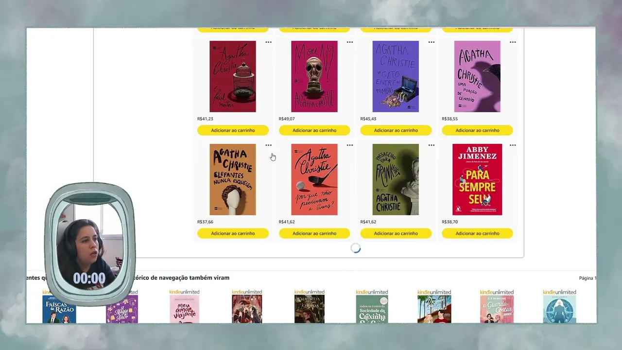Open Faíscas da Razão recommended book
622x350 pixels.
[x=59, y=309]
